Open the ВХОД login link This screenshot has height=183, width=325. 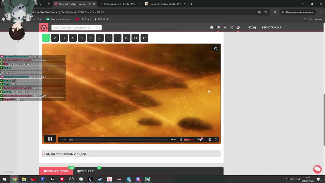[252, 27]
